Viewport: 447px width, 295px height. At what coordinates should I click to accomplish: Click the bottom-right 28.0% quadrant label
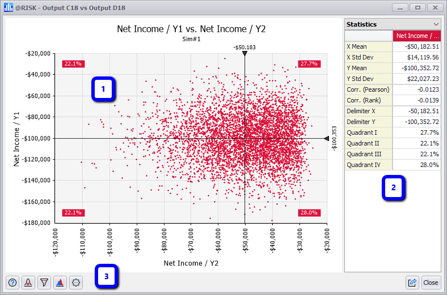tap(309, 213)
